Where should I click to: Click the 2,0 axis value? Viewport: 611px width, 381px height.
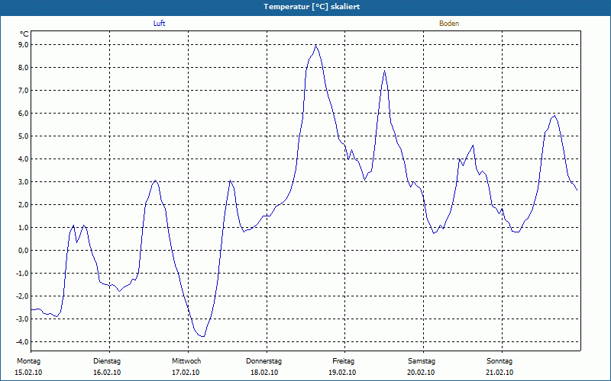click(24, 205)
